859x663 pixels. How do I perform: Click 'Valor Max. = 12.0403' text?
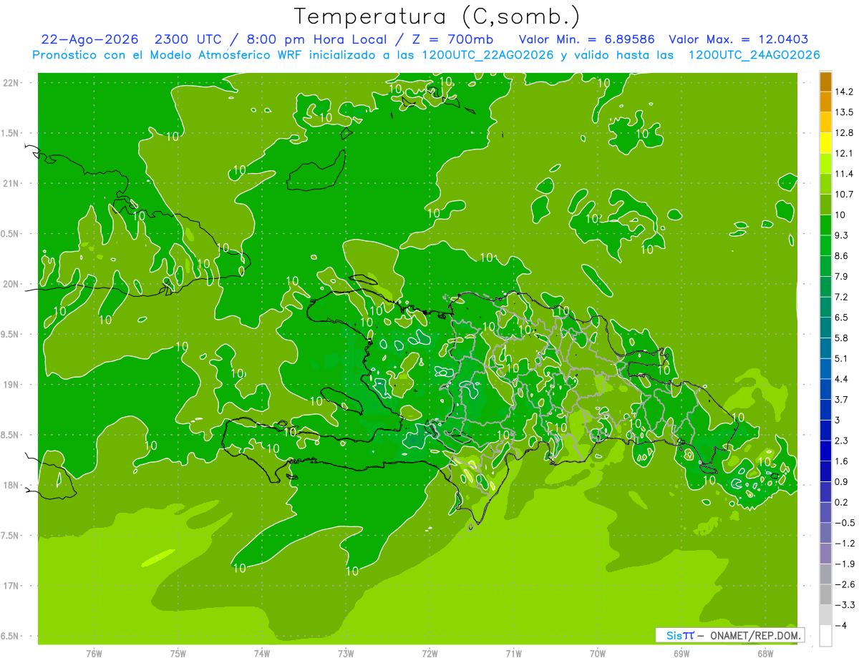click(738, 39)
